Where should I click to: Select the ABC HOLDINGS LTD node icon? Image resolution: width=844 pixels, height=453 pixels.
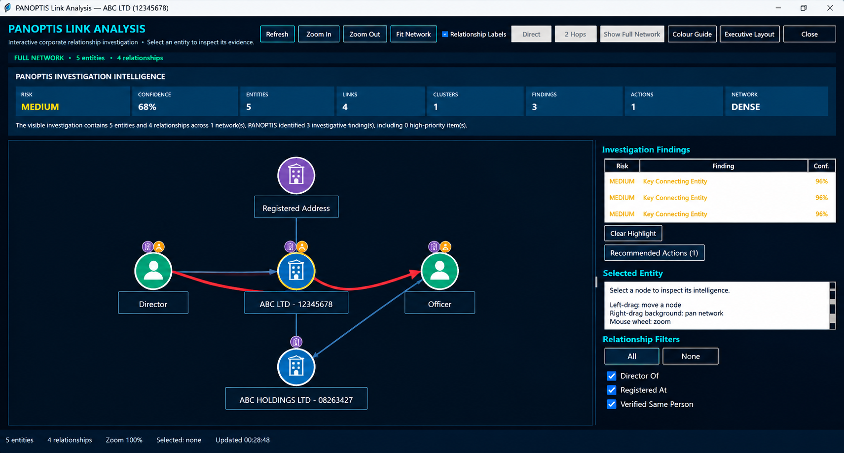296,367
